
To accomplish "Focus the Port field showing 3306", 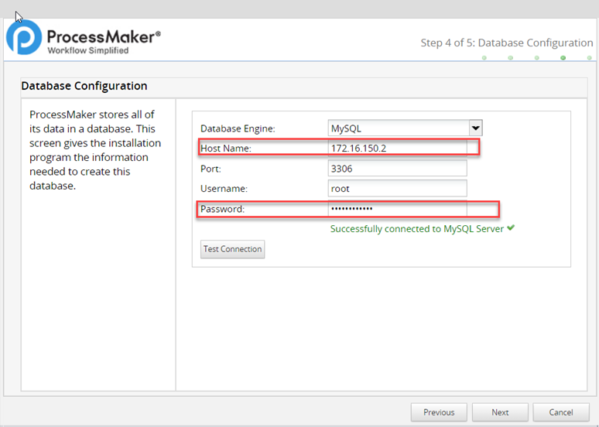I will (x=397, y=168).
